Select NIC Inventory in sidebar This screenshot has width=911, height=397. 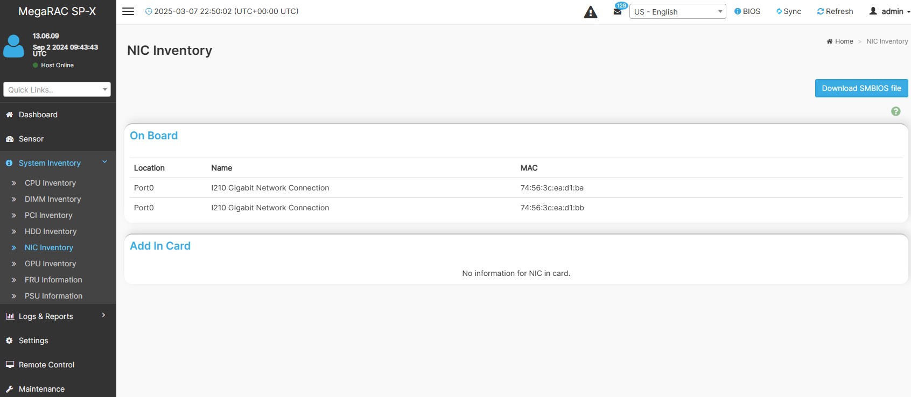pos(49,247)
